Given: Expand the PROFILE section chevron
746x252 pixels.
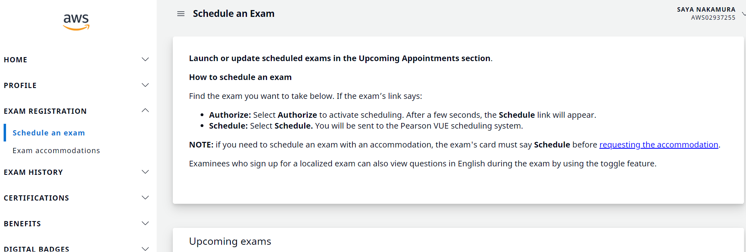Looking at the screenshot, I should coord(145,85).
